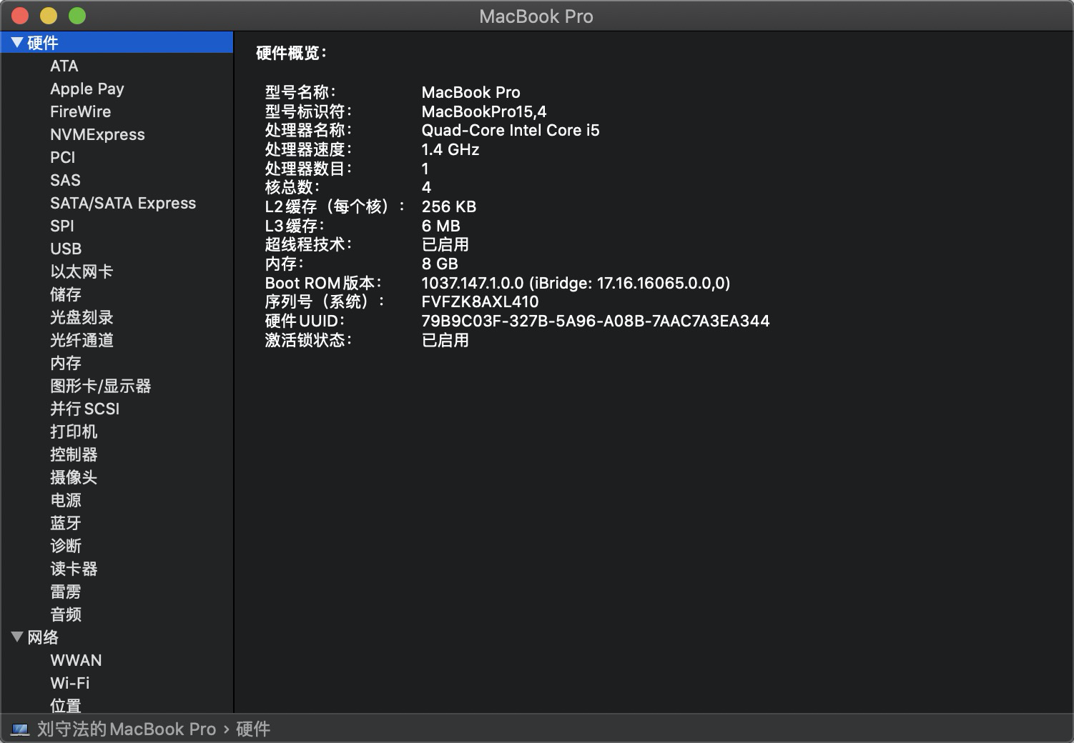The width and height of the screenshot is (1074, 743).
Task: Select Wi-Fi in the network list
Action: click(x=70, y=683)
